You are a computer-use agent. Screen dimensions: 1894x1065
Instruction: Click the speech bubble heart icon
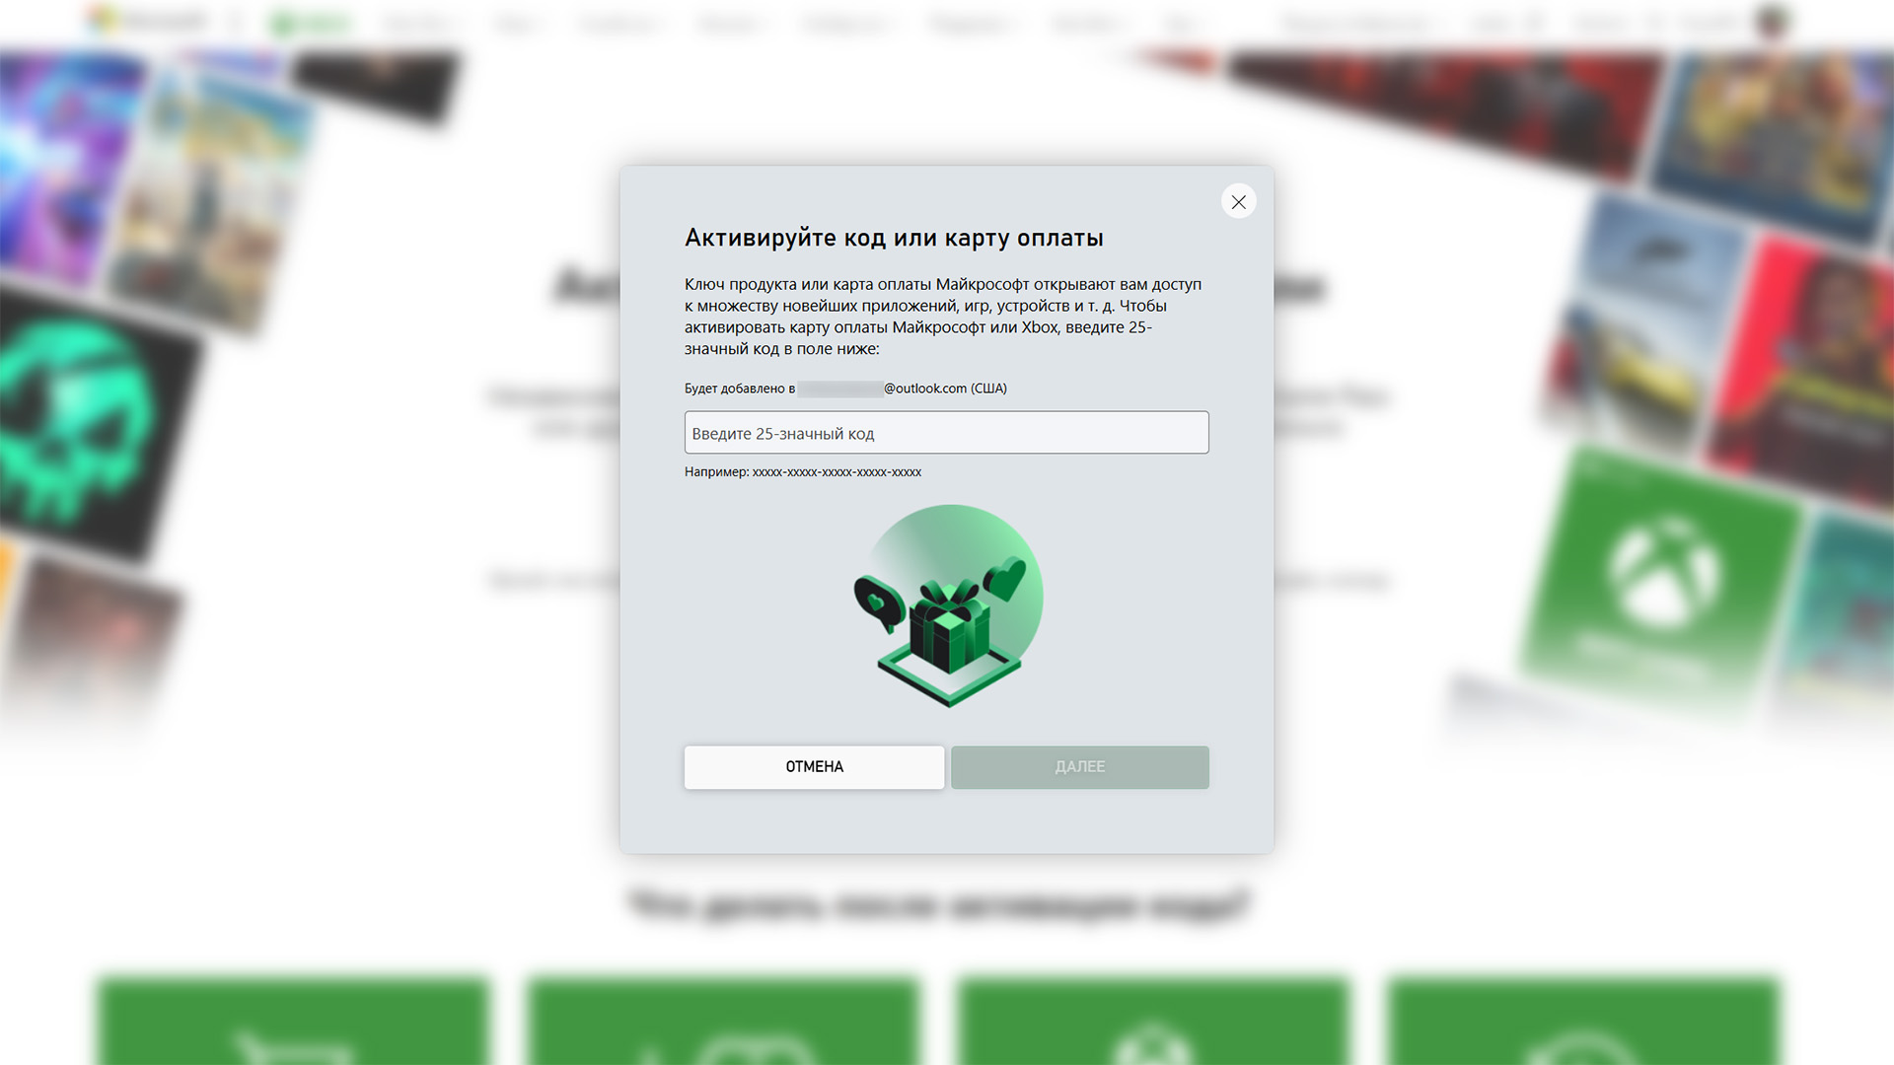(878, 603)
